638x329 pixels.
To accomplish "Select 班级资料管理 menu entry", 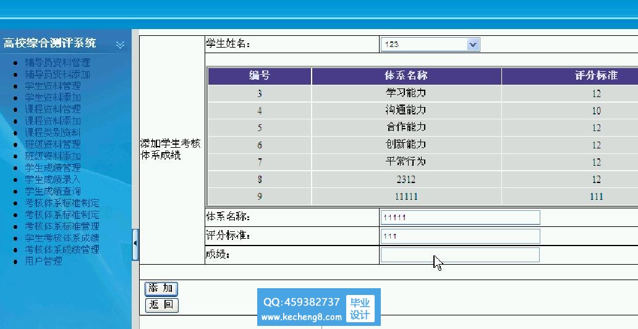I will (x=53, y=144).
